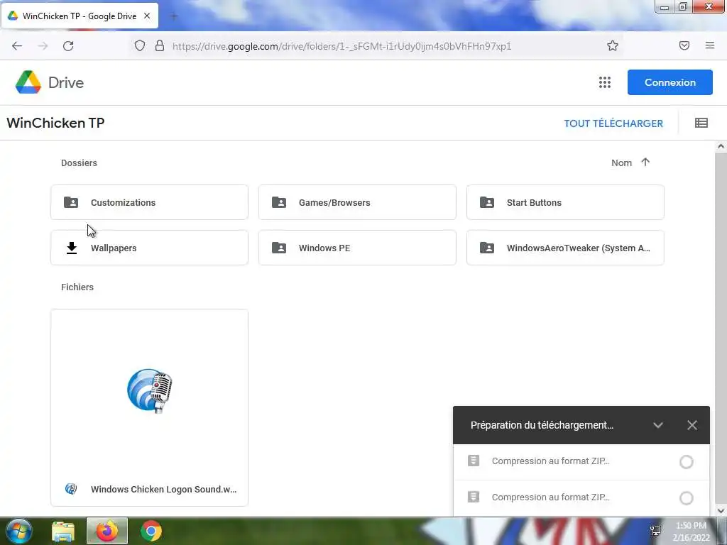Click TOUT TÉLÉCHARGER to download all
Screen dimensions: 727x545
(613, 123)
